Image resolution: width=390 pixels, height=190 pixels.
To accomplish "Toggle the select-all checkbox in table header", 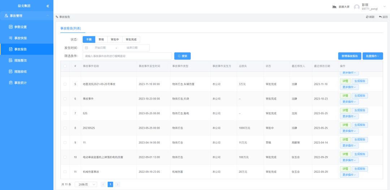I will pyautogui.click(x=65, y=66).
